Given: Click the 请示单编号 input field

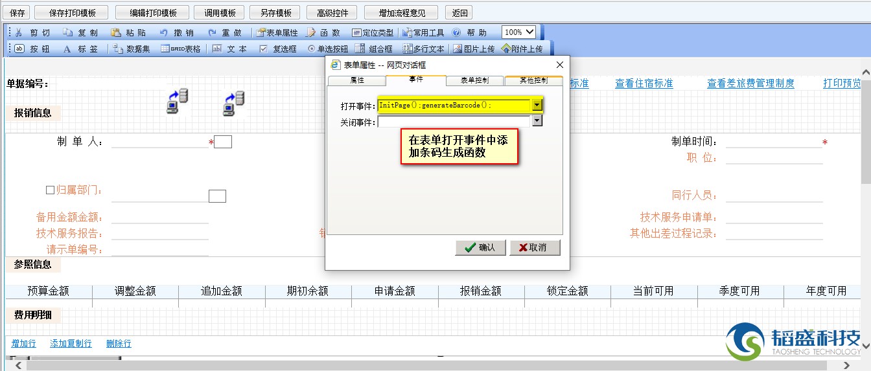Looking at the screenshot, I should click(160, 249).
